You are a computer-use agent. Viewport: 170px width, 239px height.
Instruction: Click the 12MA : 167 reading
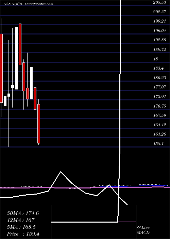click(x=21, y=220)
